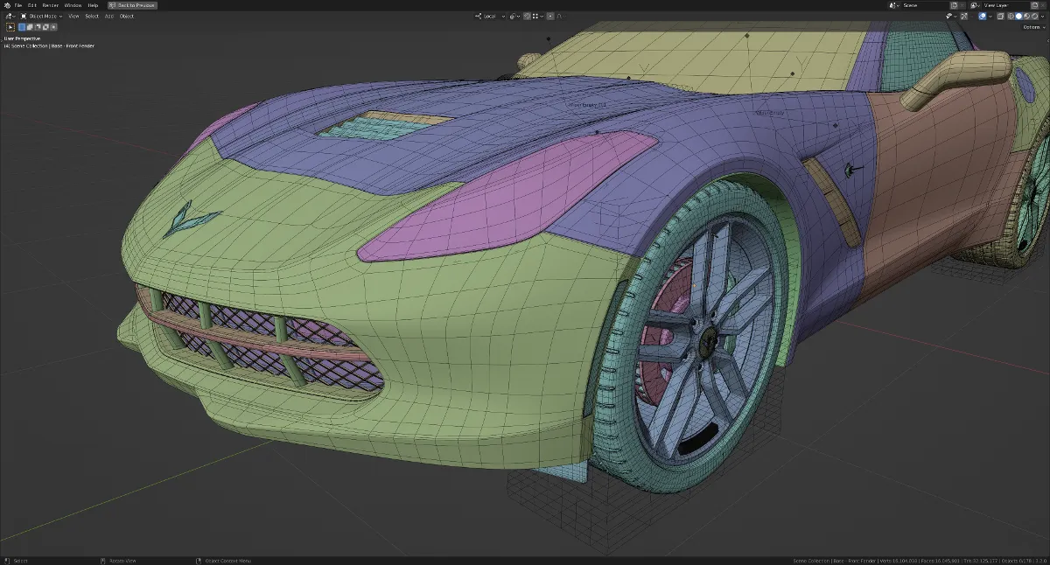Click the add View Layer icon

pos(1033,5)
